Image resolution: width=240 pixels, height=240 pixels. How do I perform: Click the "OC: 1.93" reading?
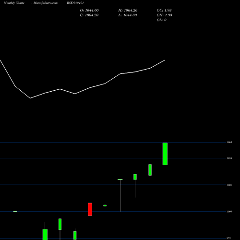tap(164, 11)
